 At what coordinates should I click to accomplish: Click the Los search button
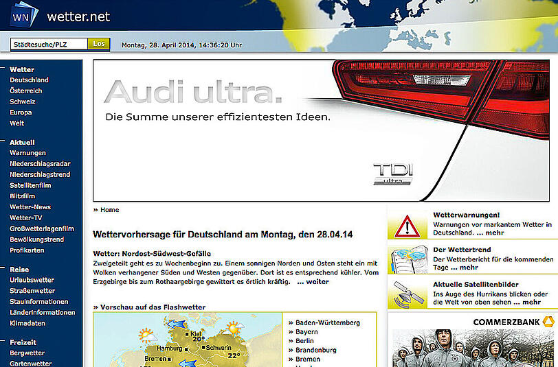point(98,44)
